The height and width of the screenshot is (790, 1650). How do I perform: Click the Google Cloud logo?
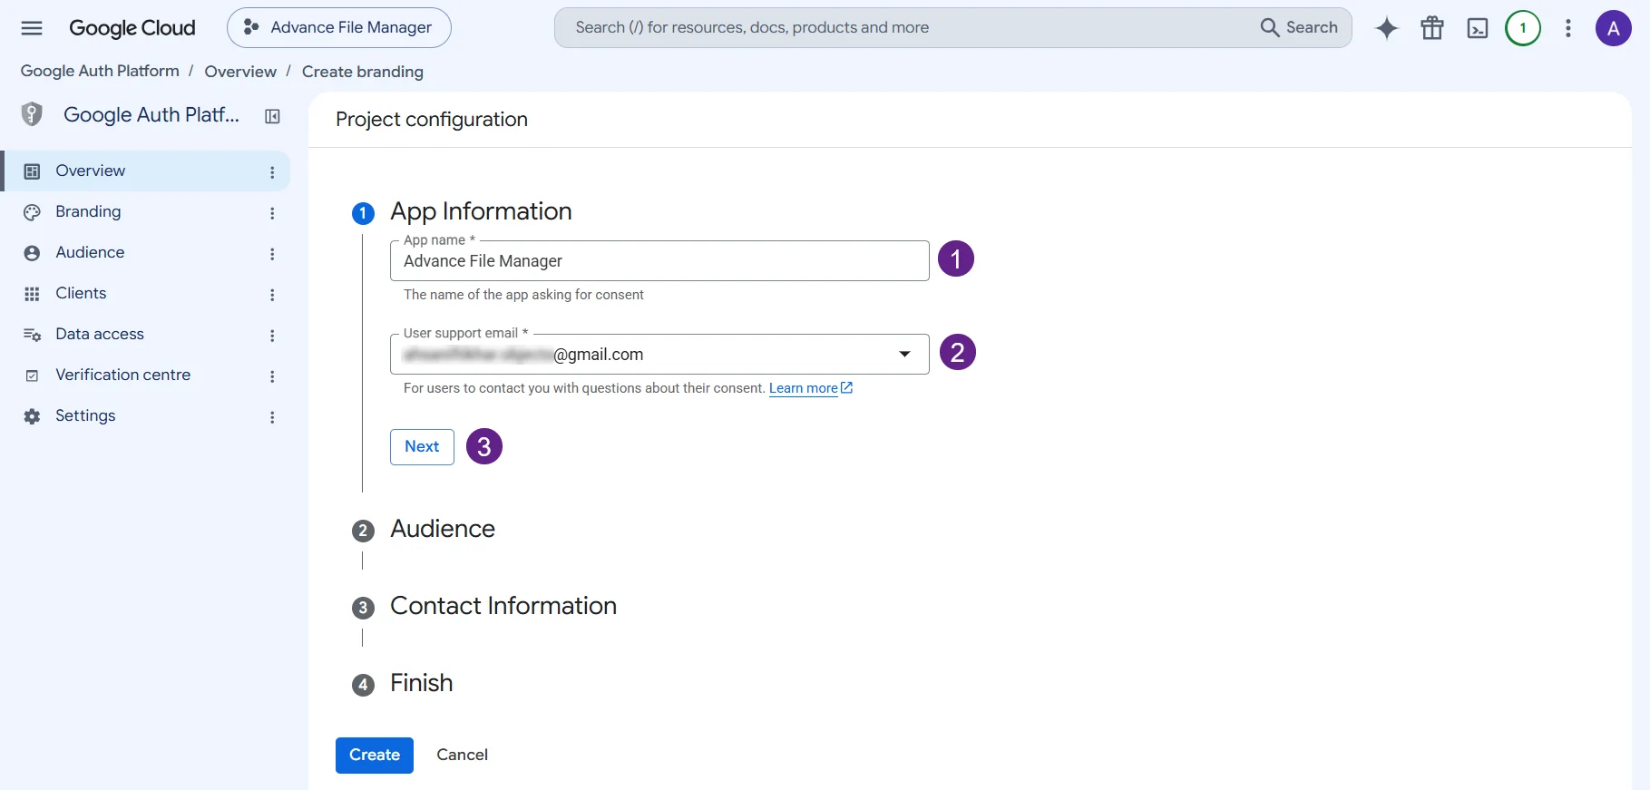tap(132, 28)
